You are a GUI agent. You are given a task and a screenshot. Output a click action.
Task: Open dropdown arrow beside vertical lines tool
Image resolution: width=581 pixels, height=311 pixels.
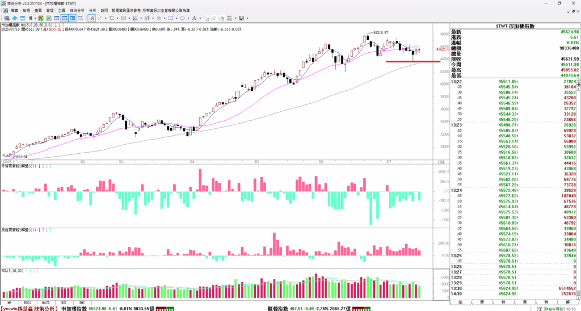[x=129, y=18]
